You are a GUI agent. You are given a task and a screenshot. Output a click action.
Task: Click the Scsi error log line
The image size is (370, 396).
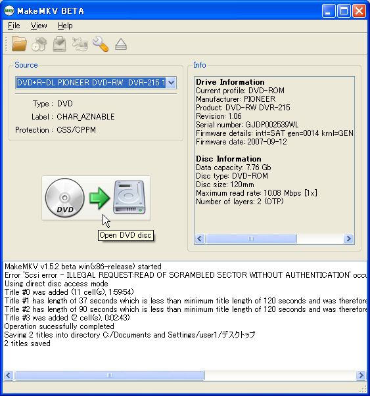(185, 275)
